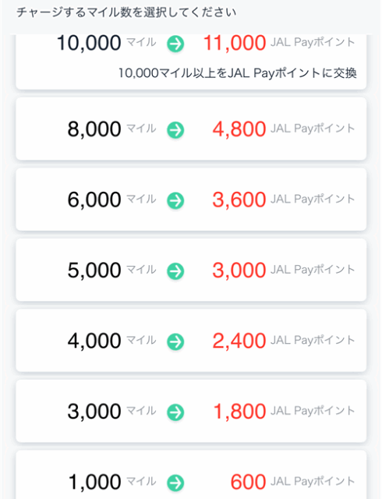
Task: Select the 8,000 マイル exchange card
Action: pos(191,129)
